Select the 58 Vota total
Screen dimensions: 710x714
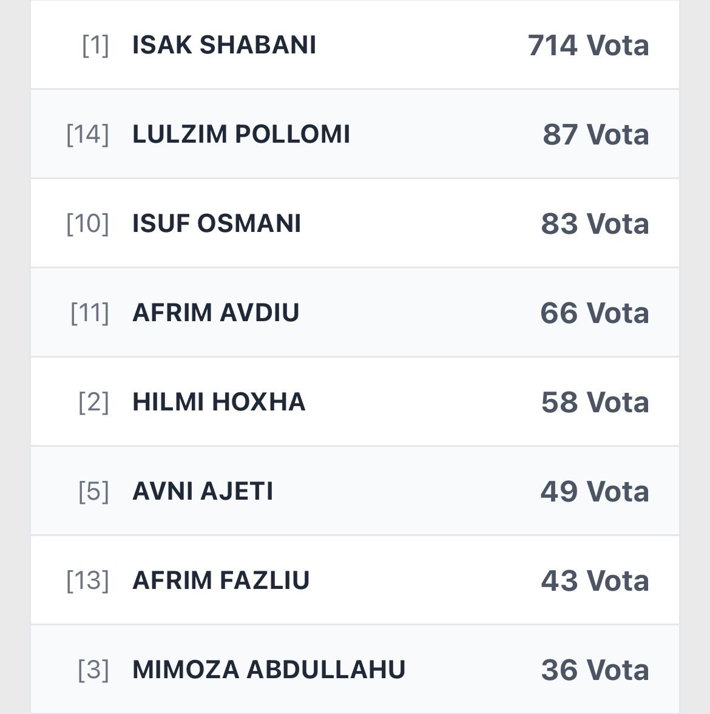[x=595, y=403]
